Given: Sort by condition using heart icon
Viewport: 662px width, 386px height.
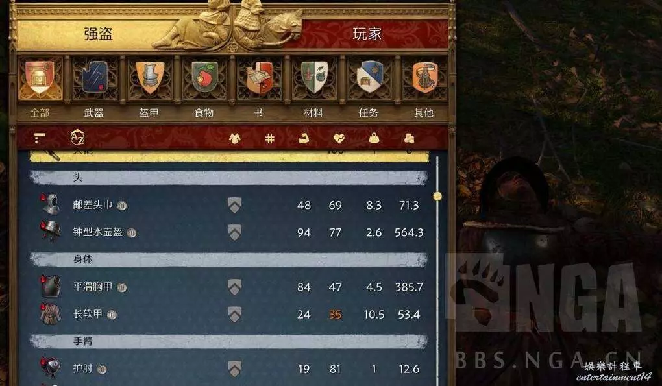Looking at the screenshot, I should (339, 138).
